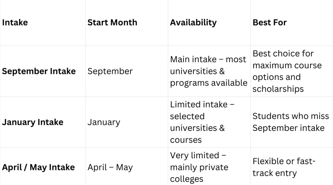Select the September start month cell
This screenshot has width=333, height=185.
click(x=110, y=71)
